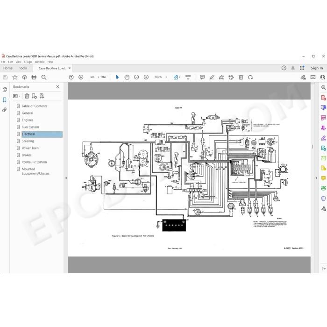Toggle the bookmarks panel icon
Viewport: 327px width, 327px height.
[x=5, y=100]
